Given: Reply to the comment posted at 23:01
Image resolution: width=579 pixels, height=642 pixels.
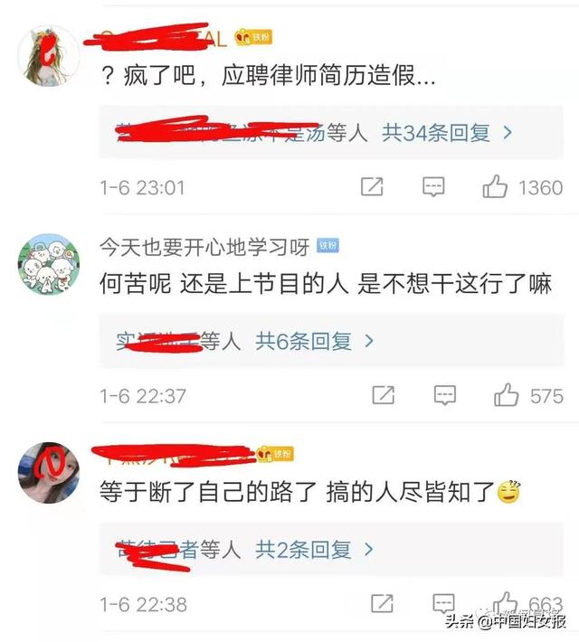Looking at the screenshot, I should 433,187.
